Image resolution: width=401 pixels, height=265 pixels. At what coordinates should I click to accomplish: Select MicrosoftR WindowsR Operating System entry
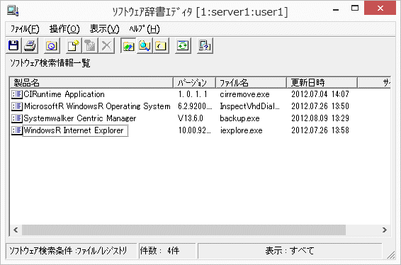click(x=97, y=106)
